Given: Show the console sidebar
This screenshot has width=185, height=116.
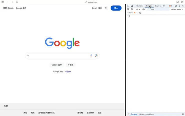Looking at the screenshot, I should point(128,9).
